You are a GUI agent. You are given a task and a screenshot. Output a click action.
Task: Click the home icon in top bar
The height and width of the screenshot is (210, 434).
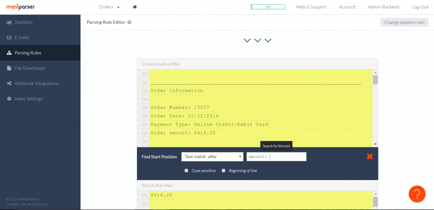(x=135, y=7)
